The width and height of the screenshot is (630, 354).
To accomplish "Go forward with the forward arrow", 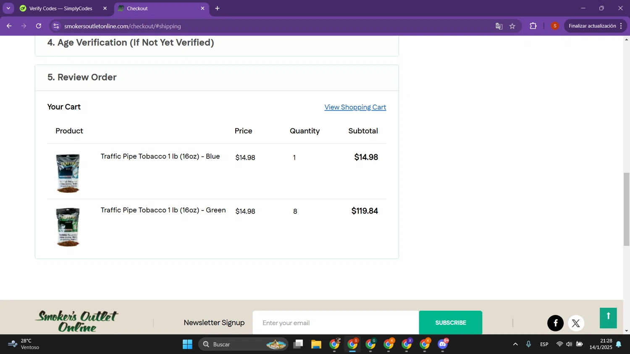I will pyautogui.click(x=24, y=26).
